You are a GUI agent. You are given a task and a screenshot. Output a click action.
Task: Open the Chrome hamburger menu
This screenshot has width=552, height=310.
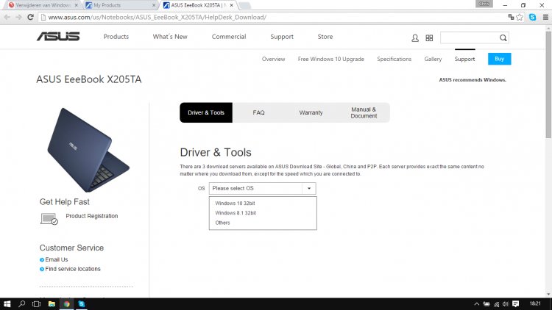tap(542, 17)
